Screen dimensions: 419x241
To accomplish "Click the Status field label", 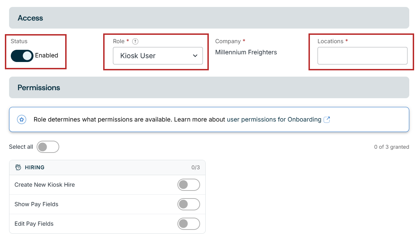I will (19, 41).
